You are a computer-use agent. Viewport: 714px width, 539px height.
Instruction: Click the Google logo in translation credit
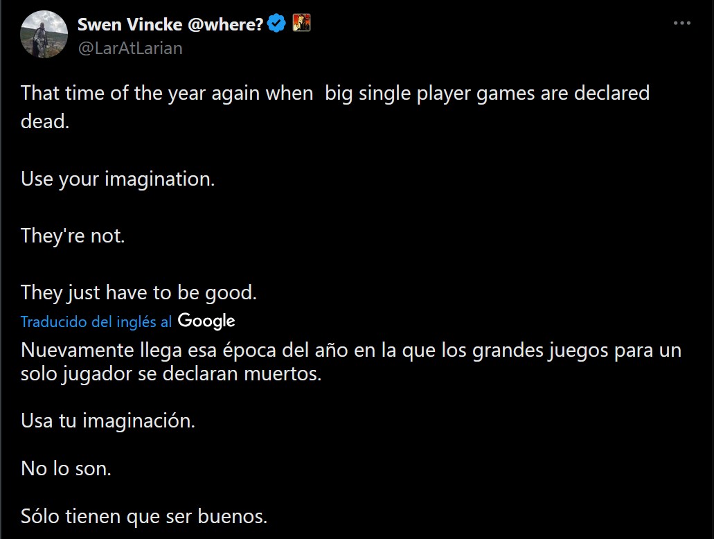(206, 321)
